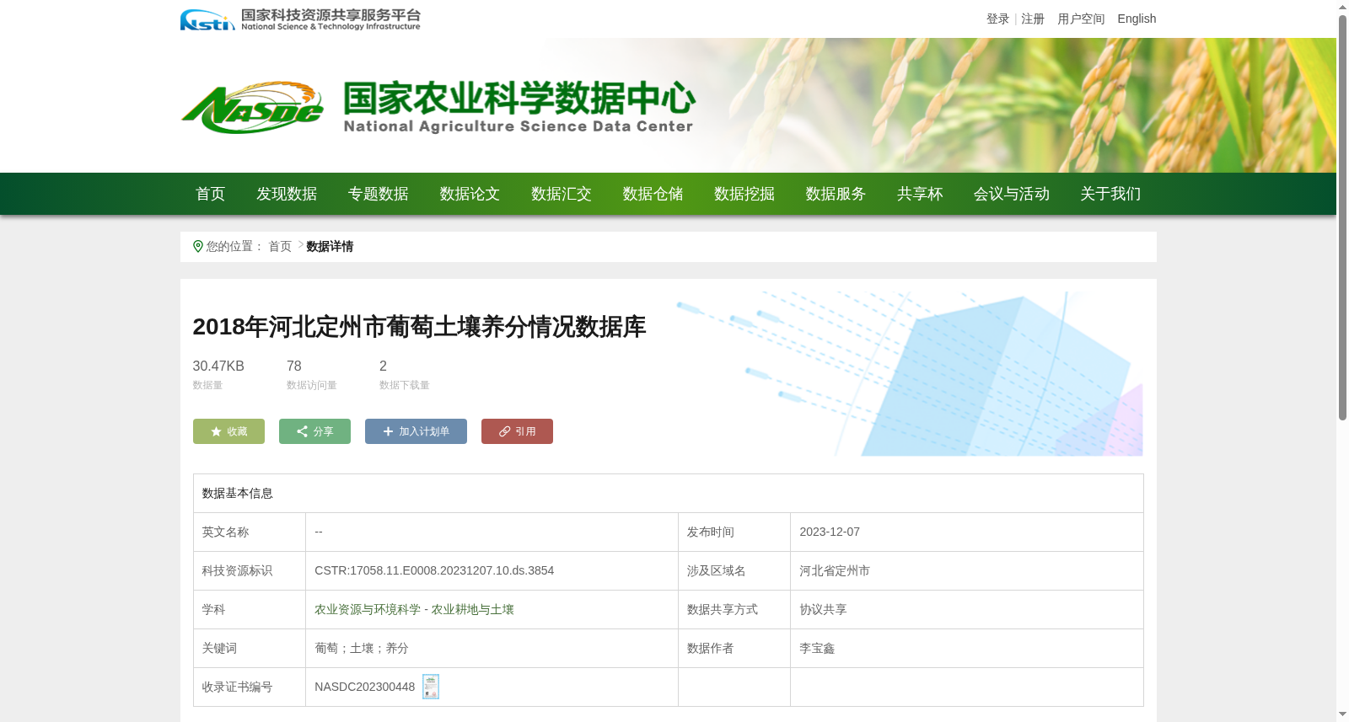This screenshot has width=1349, height=722.
Task: Open the 用户空间 user space link
Action: click(1081, 19)
